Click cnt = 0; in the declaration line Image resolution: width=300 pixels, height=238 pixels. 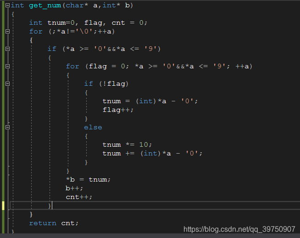pyautogui.click(x=129, y=23)
